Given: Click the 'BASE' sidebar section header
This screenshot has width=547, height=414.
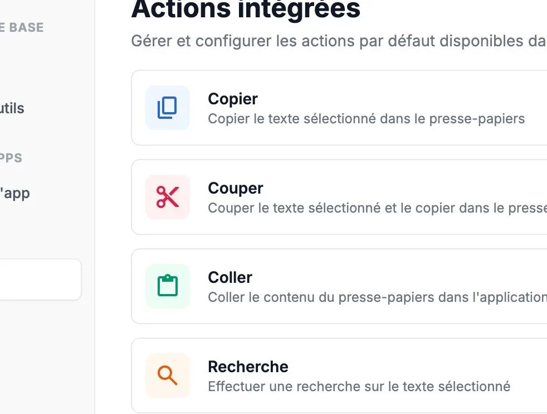Looking at the screenshot, I should pos(22,27).
